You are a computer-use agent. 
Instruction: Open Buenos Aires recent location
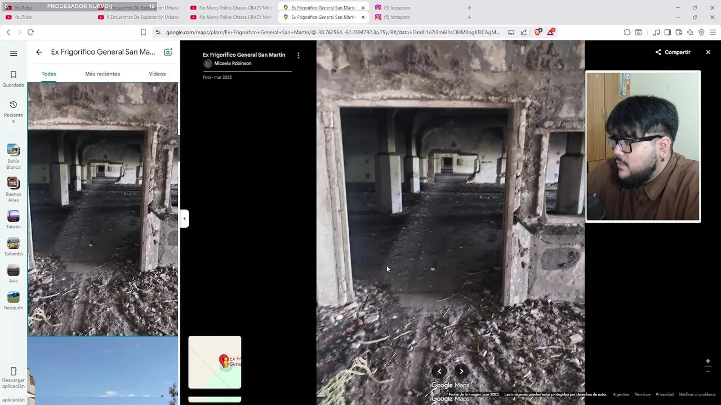coord(14,190)
